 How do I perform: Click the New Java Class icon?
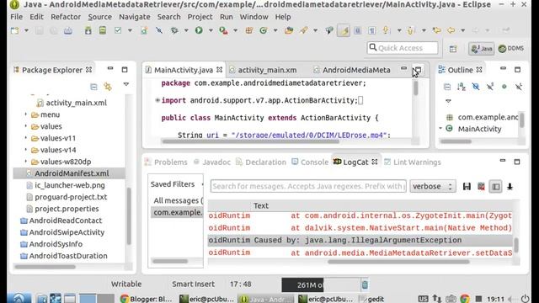coord(264,30)
